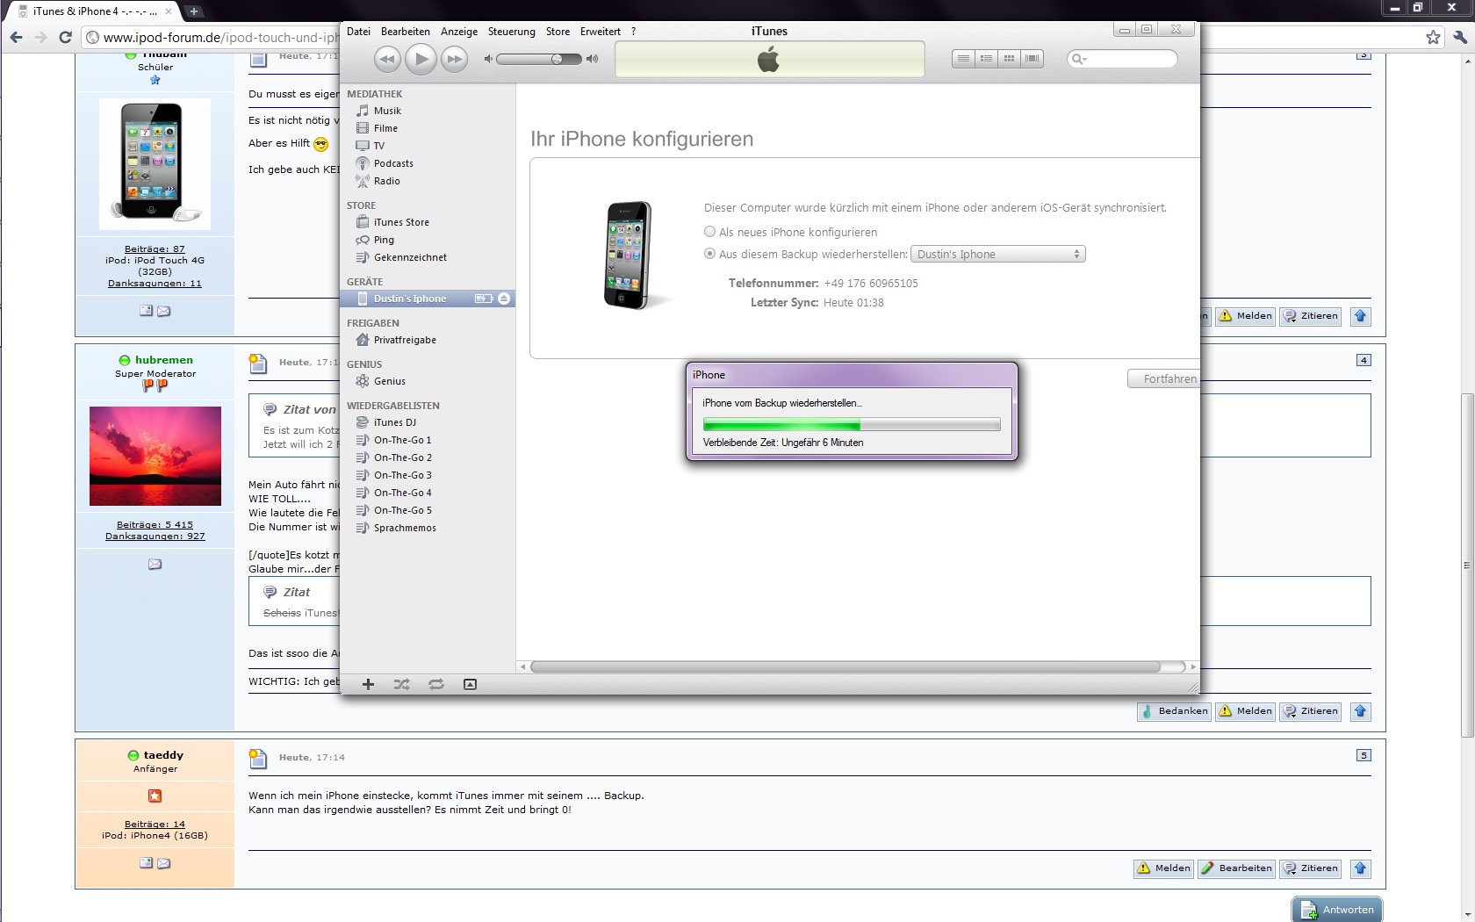Viewport: 1475px width, 922px height.
Task: Click Zitieren on hubremen's post
Action: (x=1311, y=711)
